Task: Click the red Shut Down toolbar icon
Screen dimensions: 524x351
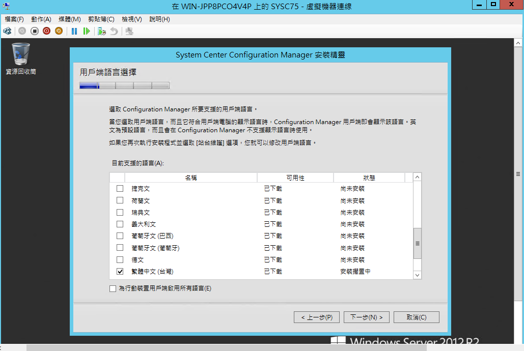Action: point(46,31)
